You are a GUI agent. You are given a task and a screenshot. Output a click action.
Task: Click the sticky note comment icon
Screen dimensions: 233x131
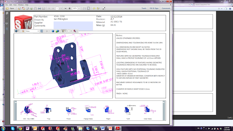pos(94,8)
